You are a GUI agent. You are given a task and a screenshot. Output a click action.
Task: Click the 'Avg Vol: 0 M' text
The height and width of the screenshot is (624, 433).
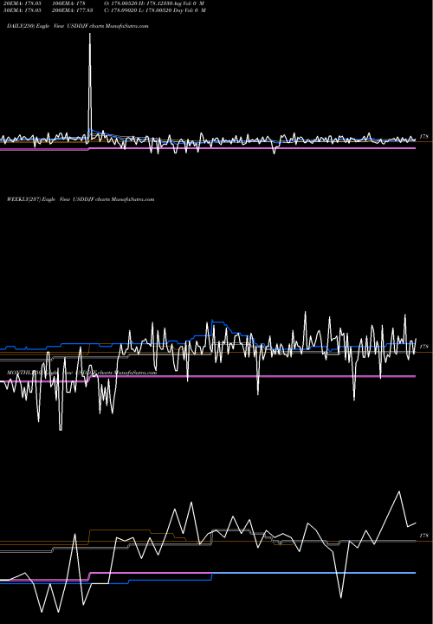189,3
